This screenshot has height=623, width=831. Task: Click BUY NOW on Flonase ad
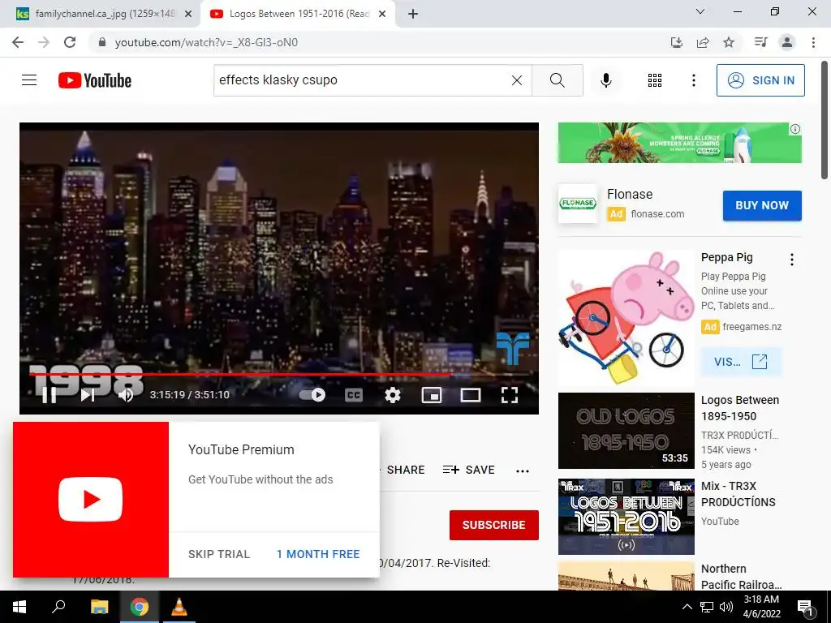click(x=762, y=205)
